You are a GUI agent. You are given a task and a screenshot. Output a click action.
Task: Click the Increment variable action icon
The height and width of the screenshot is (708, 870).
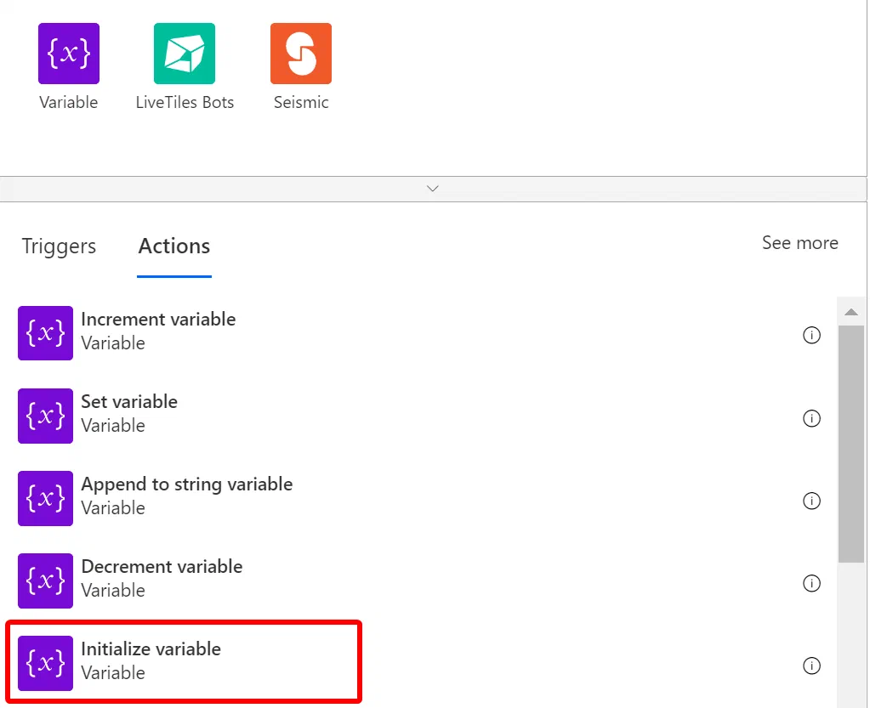[45, 333]
